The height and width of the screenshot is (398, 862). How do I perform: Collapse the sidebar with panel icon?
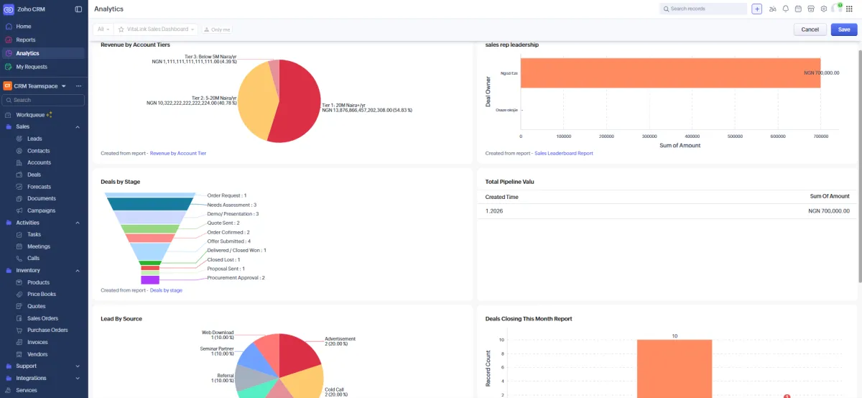click(78, 9)
